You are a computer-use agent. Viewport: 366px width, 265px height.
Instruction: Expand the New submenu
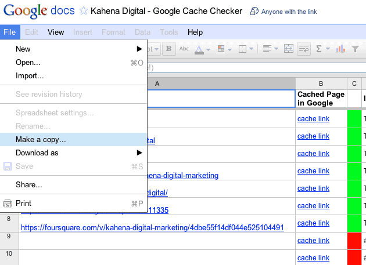[x=74, y=49]
